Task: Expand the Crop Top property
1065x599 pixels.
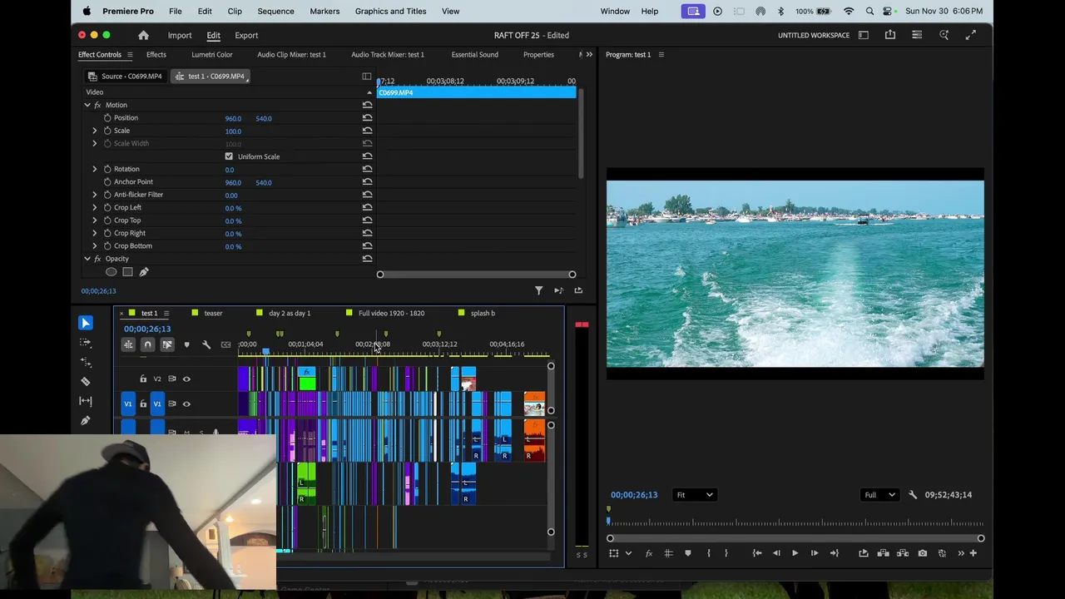Action: [x=95, y=220]
